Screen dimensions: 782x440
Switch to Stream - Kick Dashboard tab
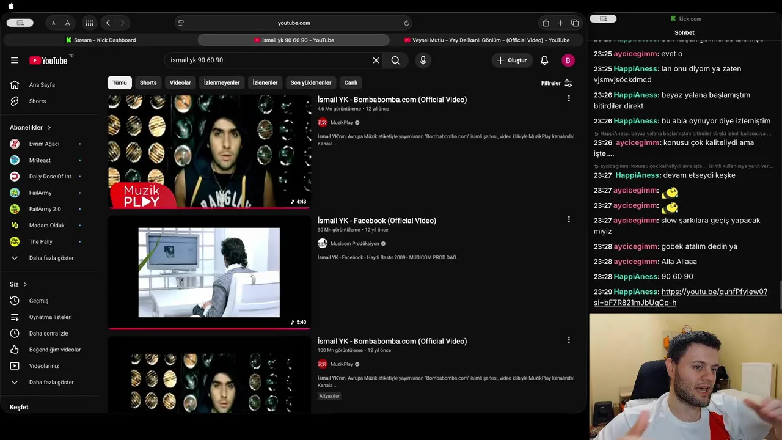tap(101, 40)
